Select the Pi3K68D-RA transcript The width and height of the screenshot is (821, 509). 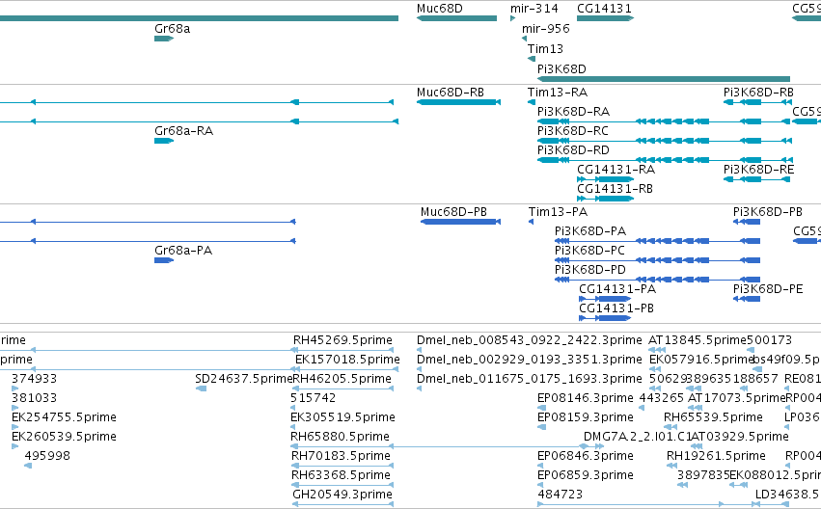click(664, 121)
